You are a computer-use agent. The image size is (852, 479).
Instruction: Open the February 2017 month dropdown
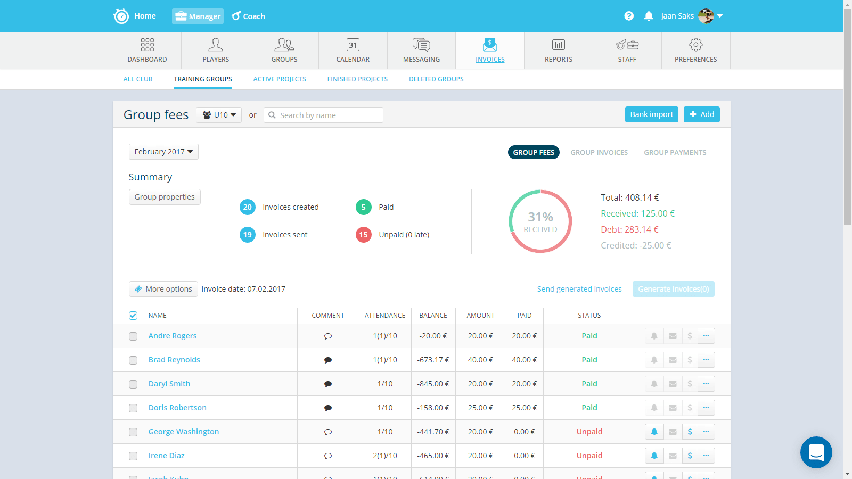[163, 152]
